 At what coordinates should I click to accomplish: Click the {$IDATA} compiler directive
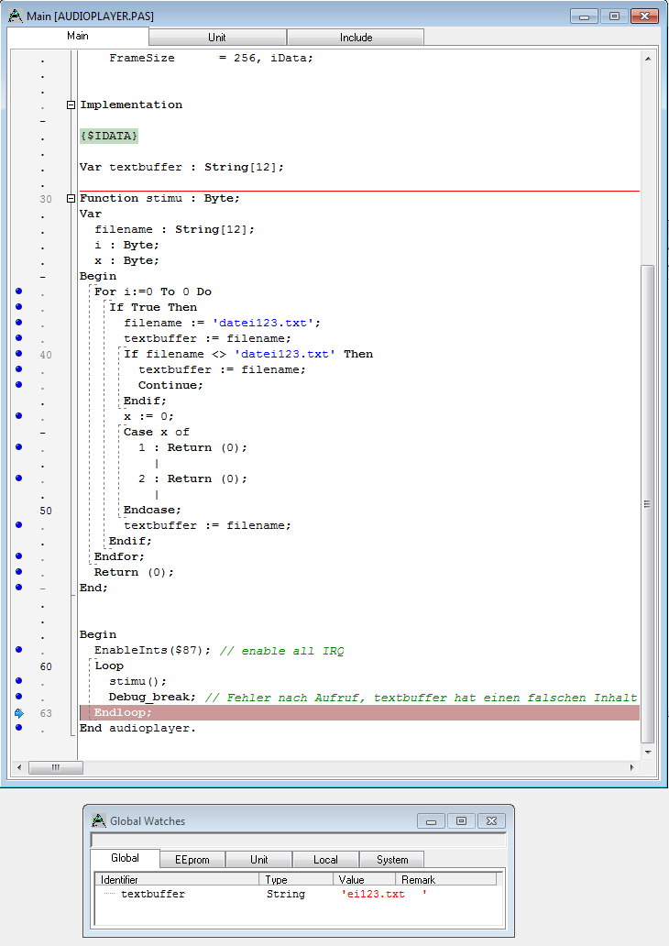(x=109, y=136)
